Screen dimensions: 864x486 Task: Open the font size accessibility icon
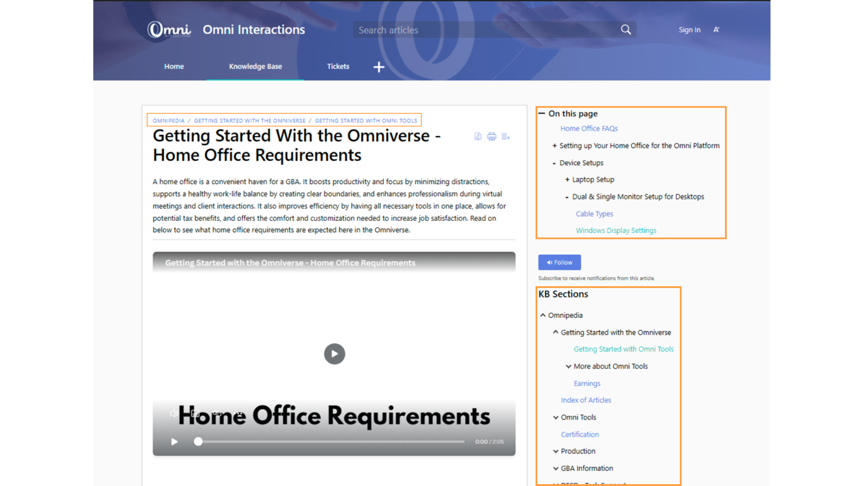click(x=716, y=30)
